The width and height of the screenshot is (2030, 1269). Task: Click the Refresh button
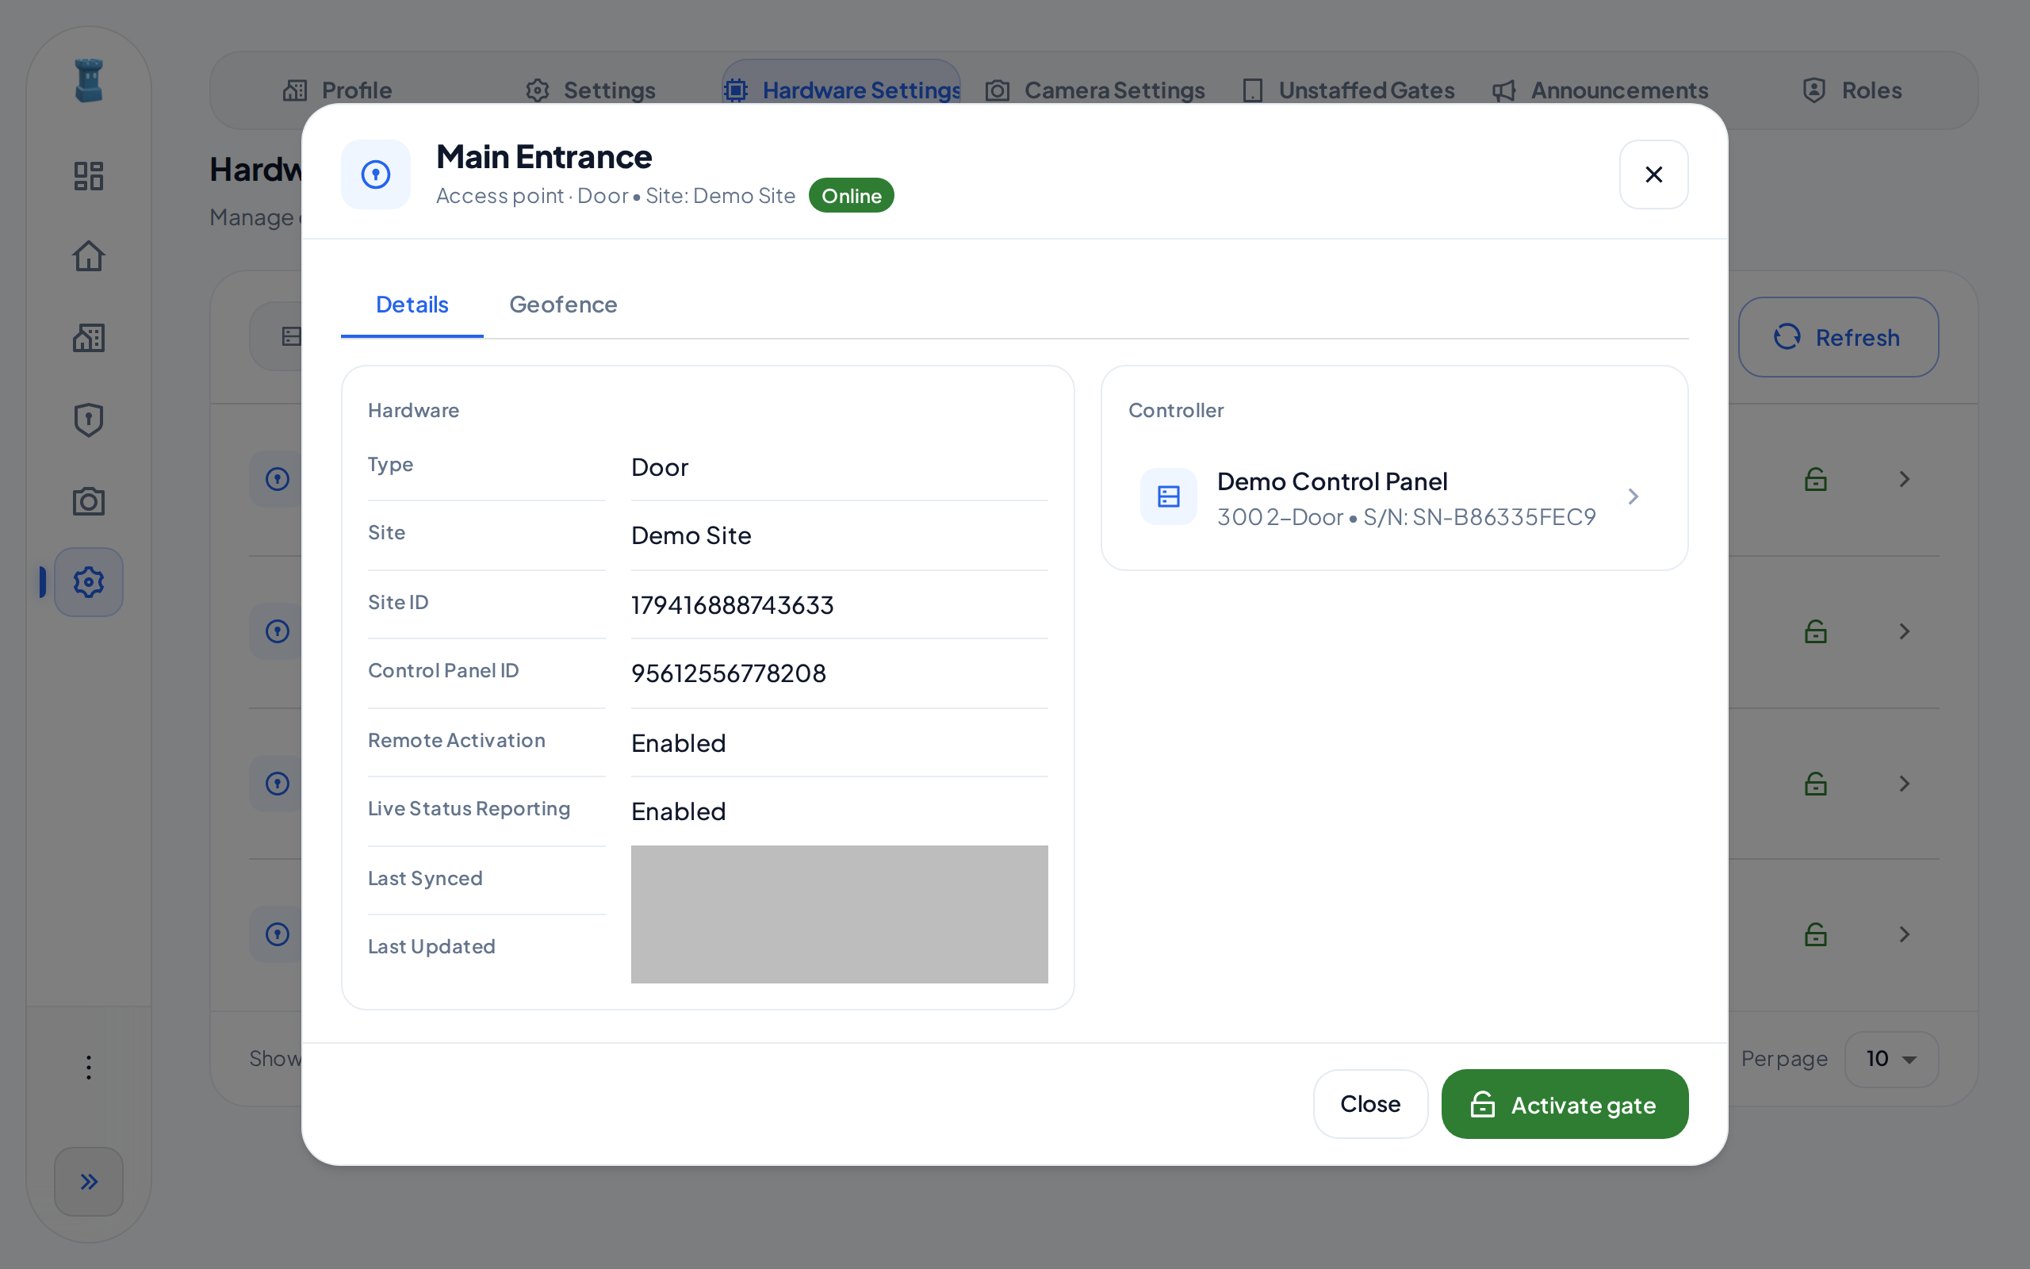[x=1838, y=337]
